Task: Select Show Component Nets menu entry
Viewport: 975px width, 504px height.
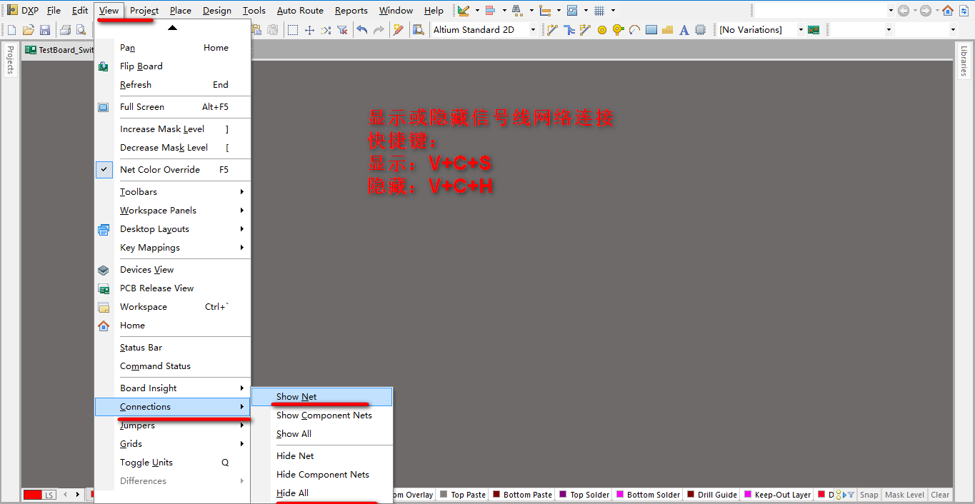Action: point(324,415)
